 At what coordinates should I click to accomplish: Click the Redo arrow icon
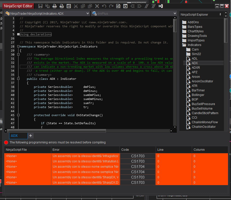111,6
